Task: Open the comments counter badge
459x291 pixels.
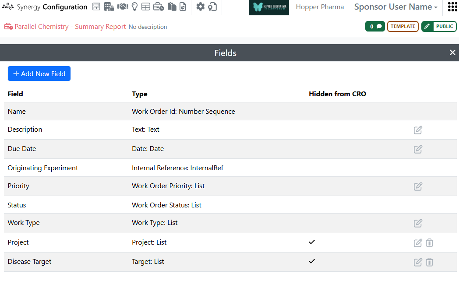Action: [x=375, y=27]
